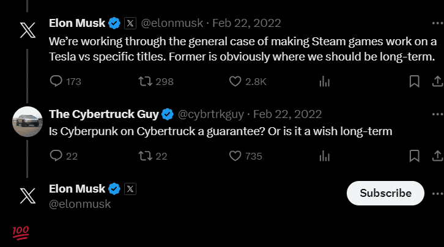This screenshot has width=444, height=247.
Task: Retweet the Cyberpunk on Cybertruck tweet
Action: (x=145, y=156)
